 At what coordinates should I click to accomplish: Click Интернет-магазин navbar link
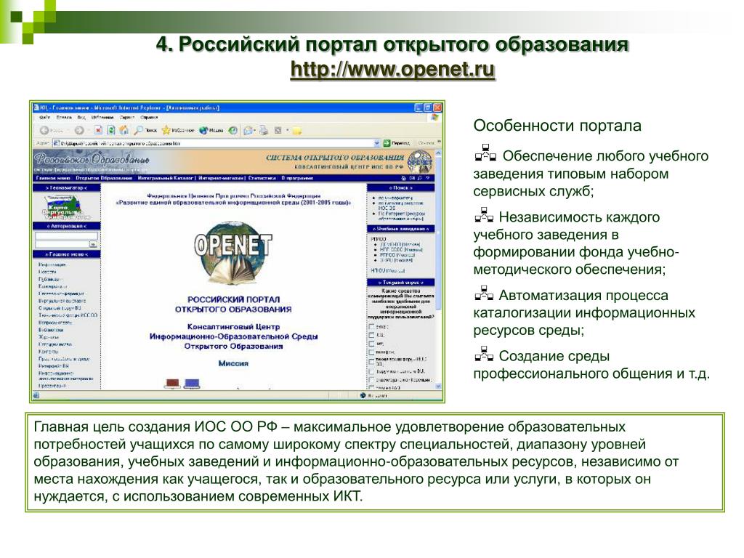click(x=221, y=178)
